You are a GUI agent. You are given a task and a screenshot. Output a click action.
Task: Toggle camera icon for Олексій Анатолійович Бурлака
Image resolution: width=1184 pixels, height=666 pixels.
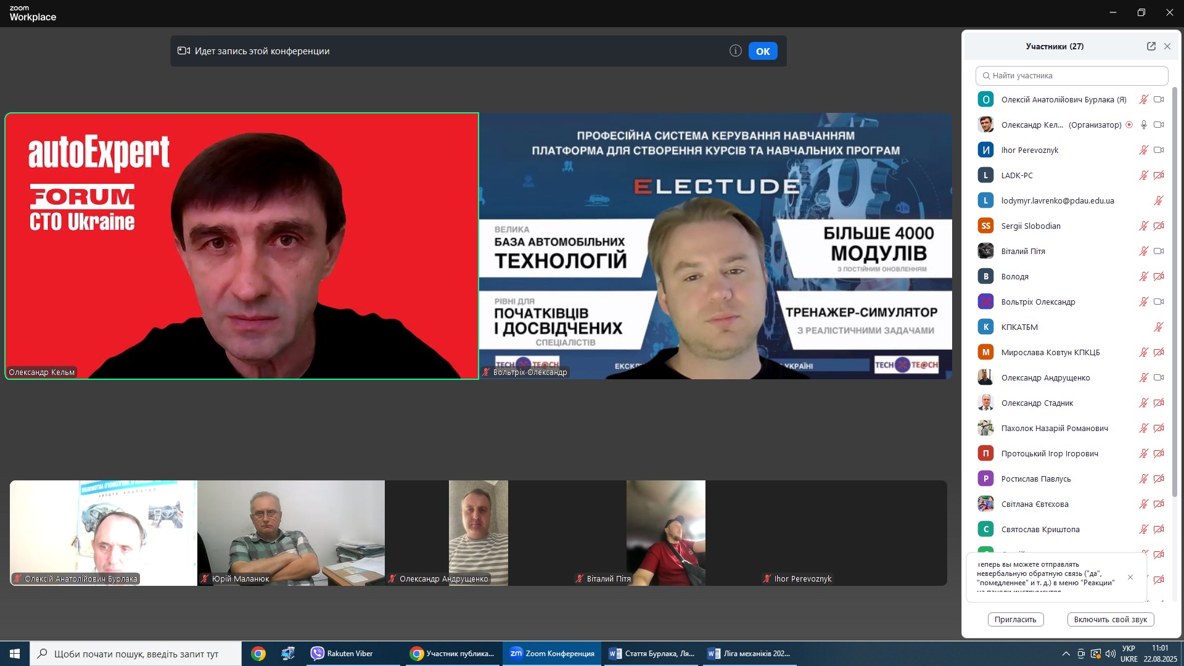[x=1159, y=99]
